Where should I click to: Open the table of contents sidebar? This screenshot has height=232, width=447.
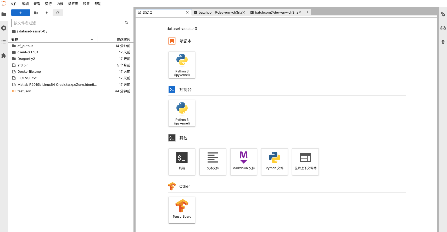click(4, 42)
